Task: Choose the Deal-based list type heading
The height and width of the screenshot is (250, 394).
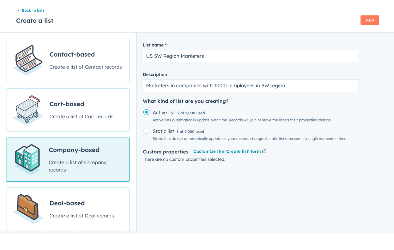Action: (x=67, y=203)
